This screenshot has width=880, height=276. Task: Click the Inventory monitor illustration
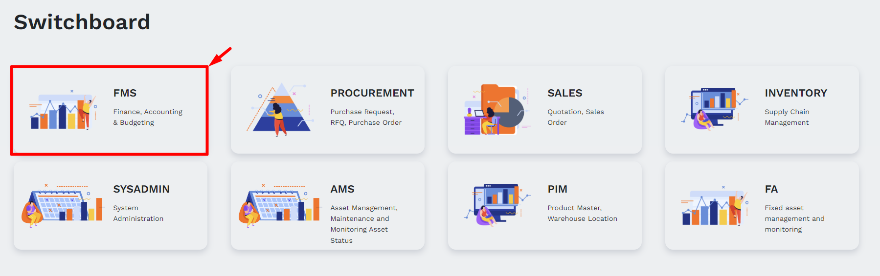[714, 110]
